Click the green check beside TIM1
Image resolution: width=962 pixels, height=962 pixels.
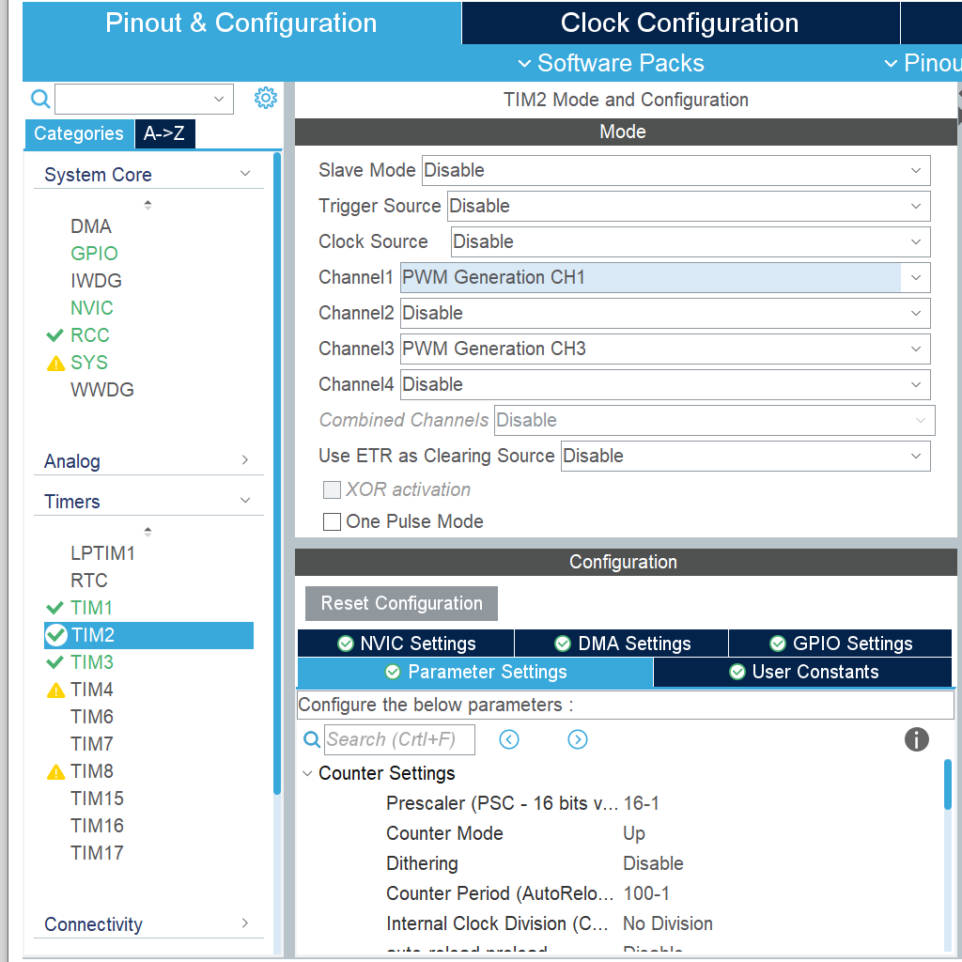click(x=54, y=608)
